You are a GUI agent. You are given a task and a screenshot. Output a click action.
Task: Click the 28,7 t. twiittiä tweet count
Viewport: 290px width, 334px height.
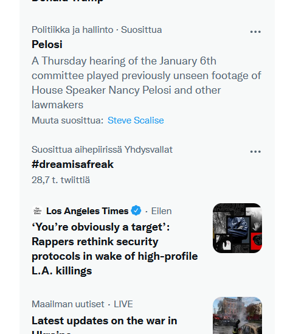[61, 180]
